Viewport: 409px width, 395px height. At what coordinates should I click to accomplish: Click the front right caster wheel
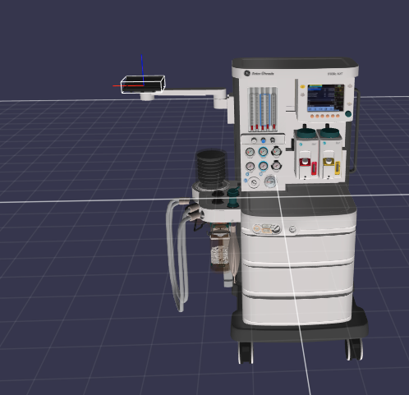pos(355,350)
